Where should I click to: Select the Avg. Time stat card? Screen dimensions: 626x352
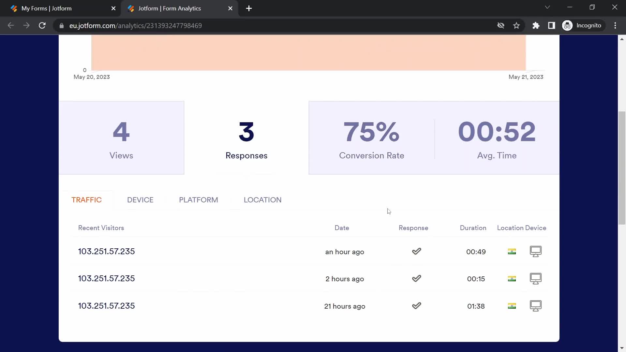point(497,138)
